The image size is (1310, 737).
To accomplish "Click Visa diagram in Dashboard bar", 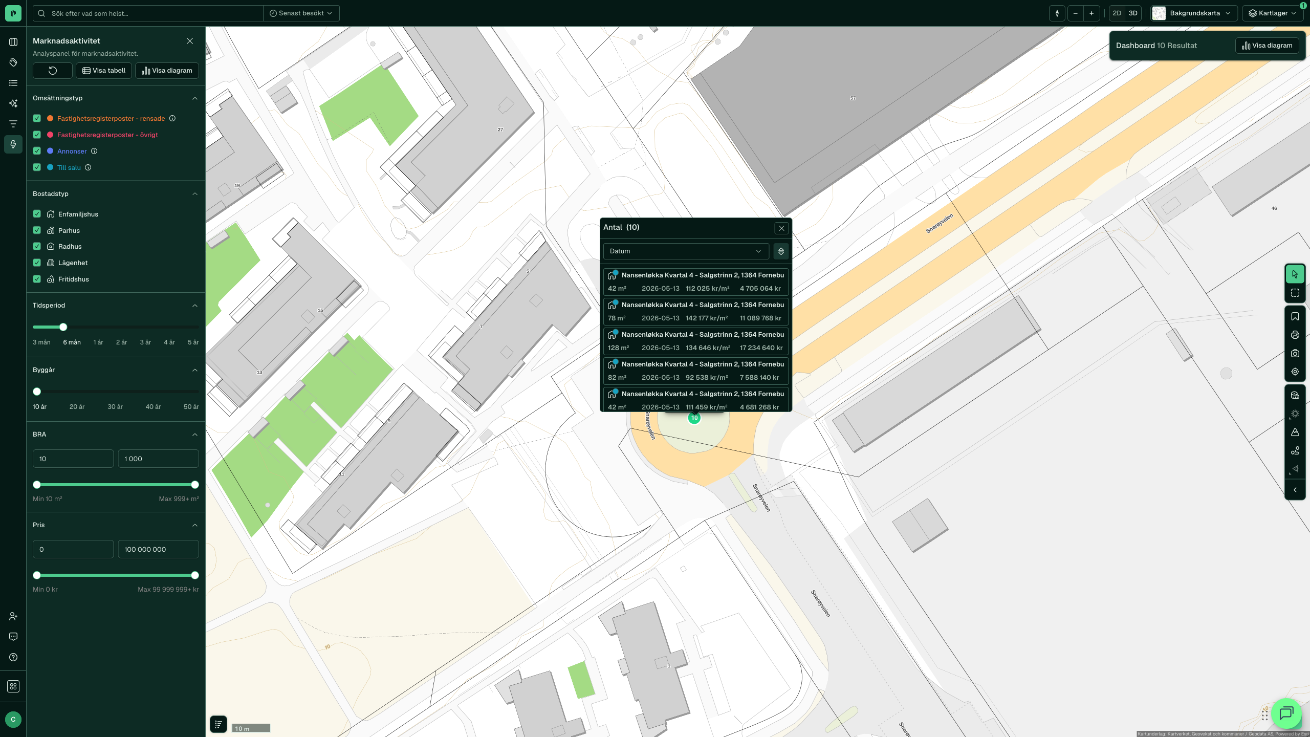I will pyautogui.click(x=1267, y=46).
